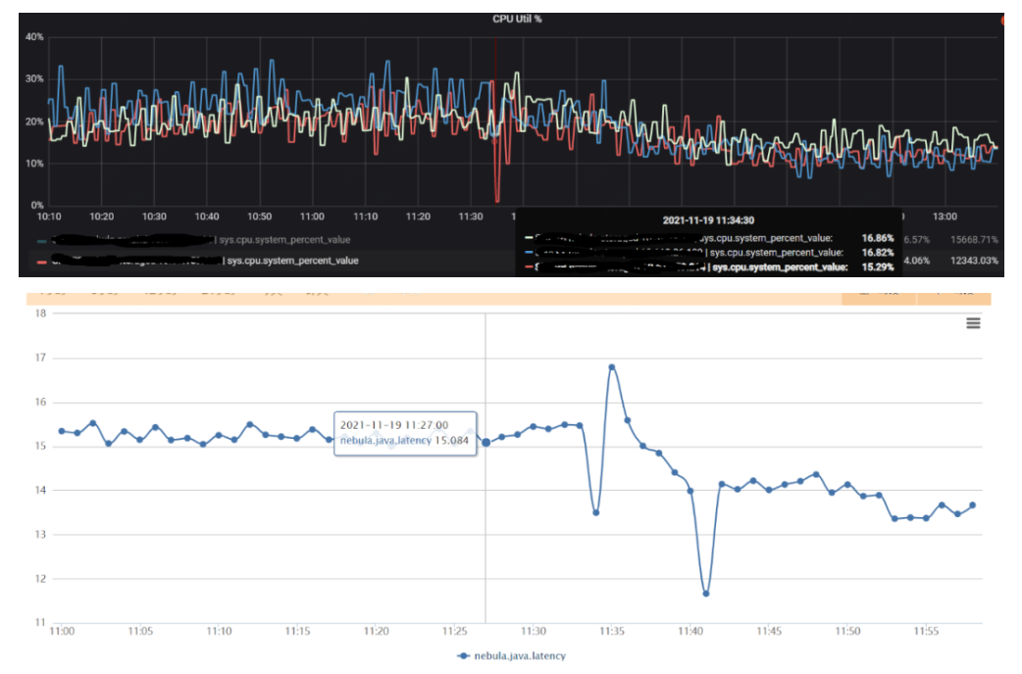This screenshot has height=674, width=1022.
Task: Click the latency dip point near 11:34
Action: (595, 512)
